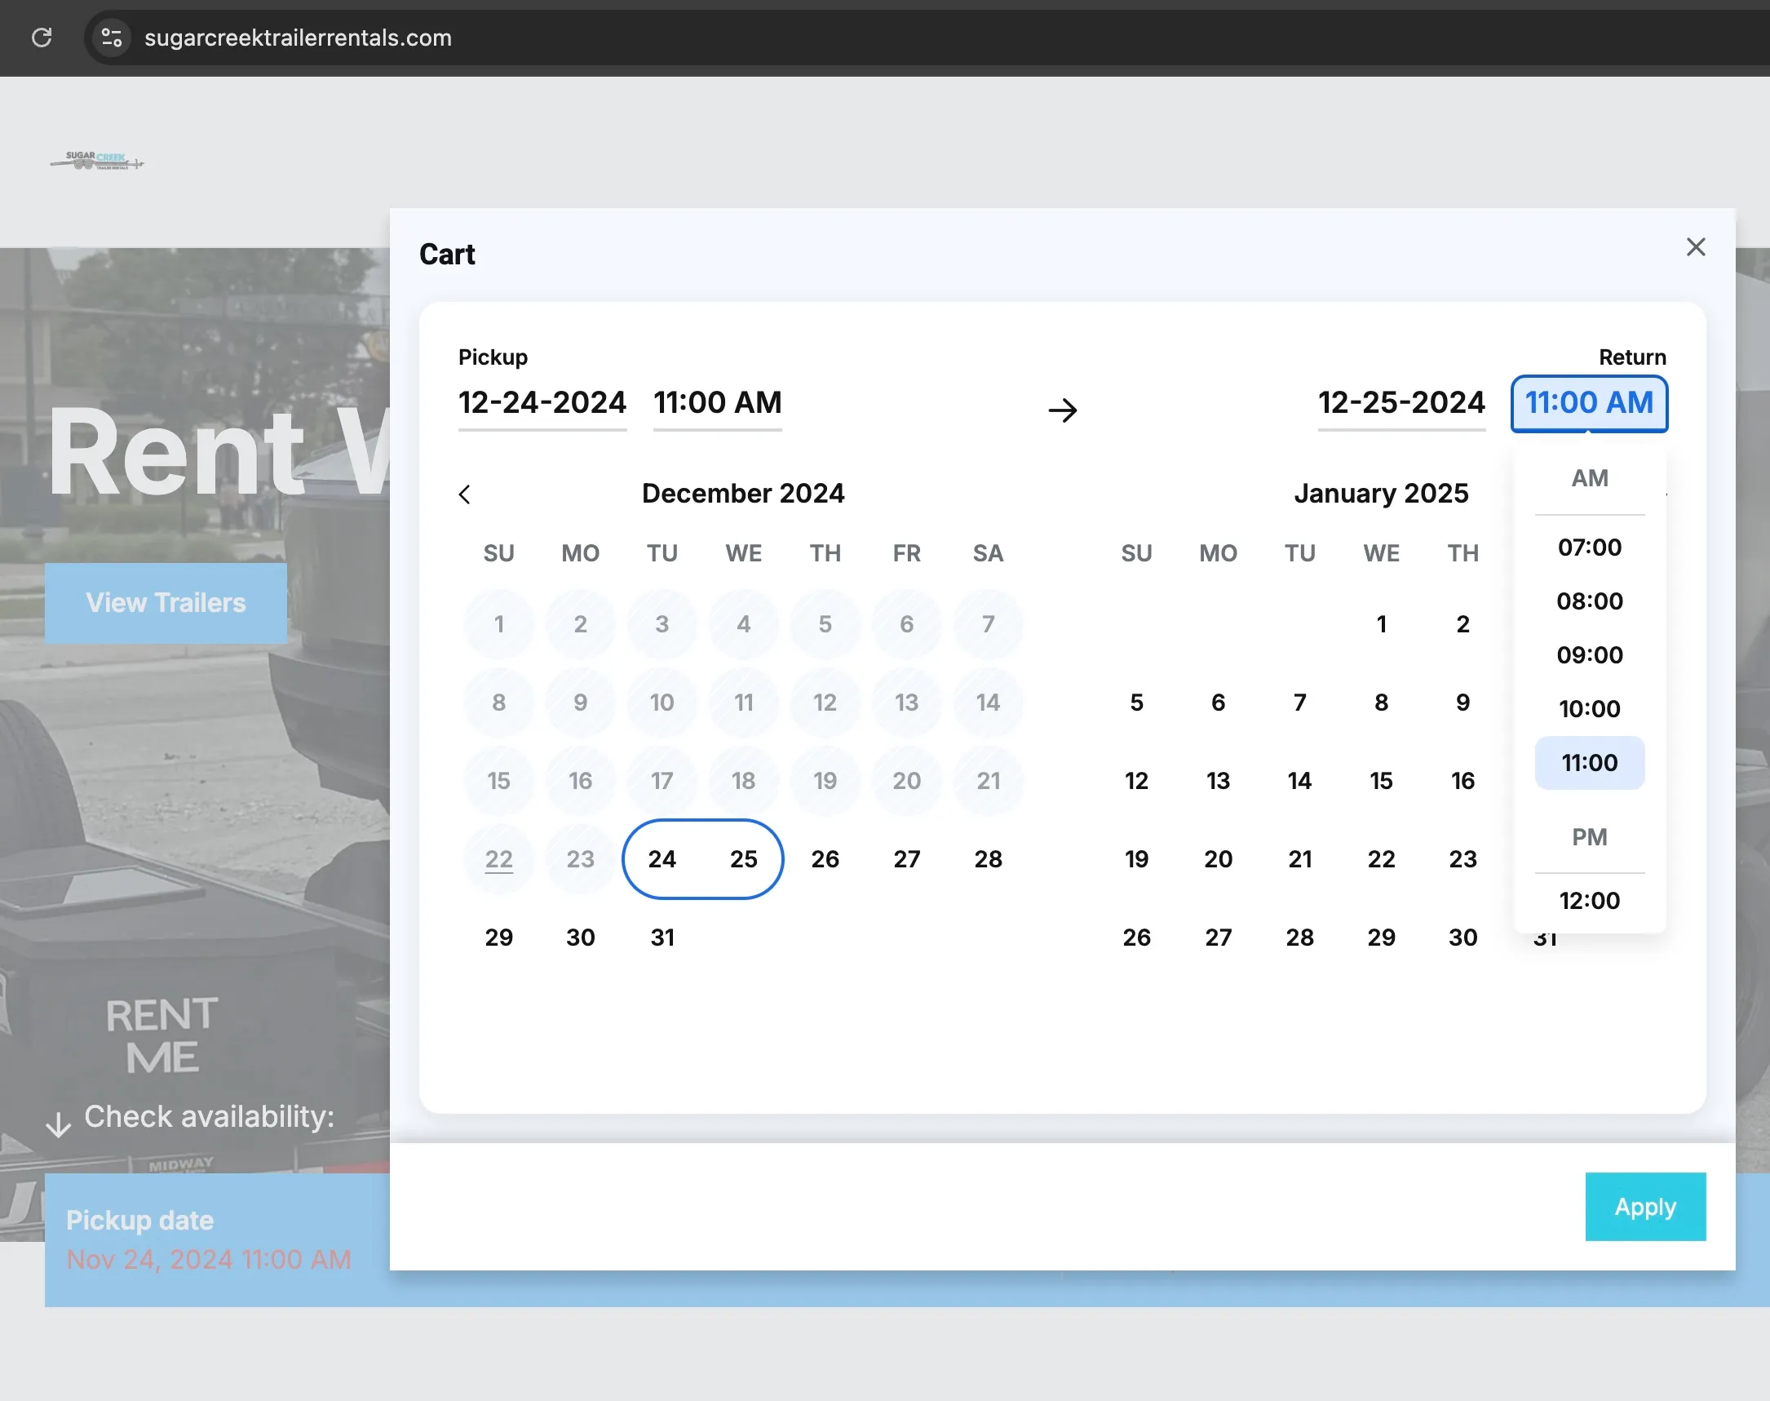1770x1401 pixels.
Task: Open site information icon in address bar
Action: click(x=112, y=37)
